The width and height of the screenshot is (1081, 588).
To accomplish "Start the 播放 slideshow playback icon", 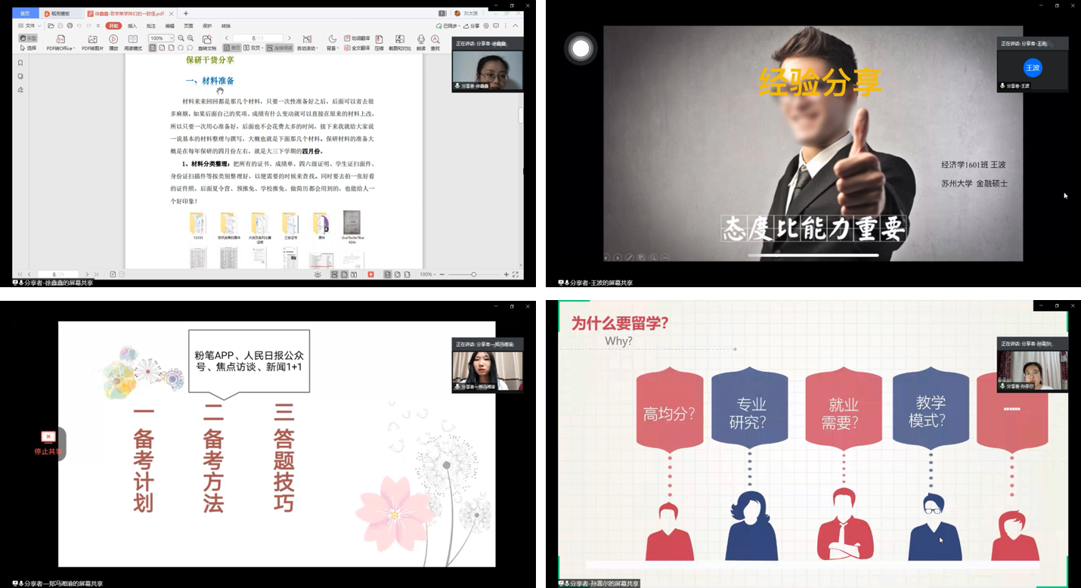I will [x=113, y=40].
